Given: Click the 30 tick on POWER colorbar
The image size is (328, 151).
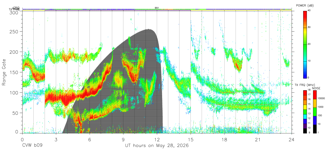Looking at the screenshot, I should pos(309,27).
